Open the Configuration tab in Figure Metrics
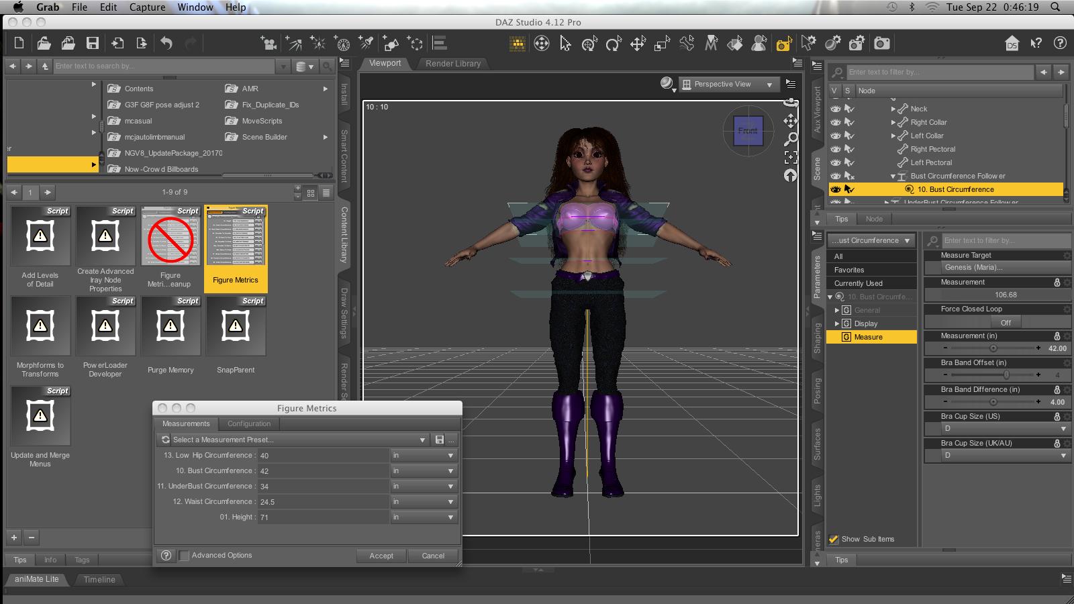The width and height of the screenshot is (1074, 604). pos(249,424)
